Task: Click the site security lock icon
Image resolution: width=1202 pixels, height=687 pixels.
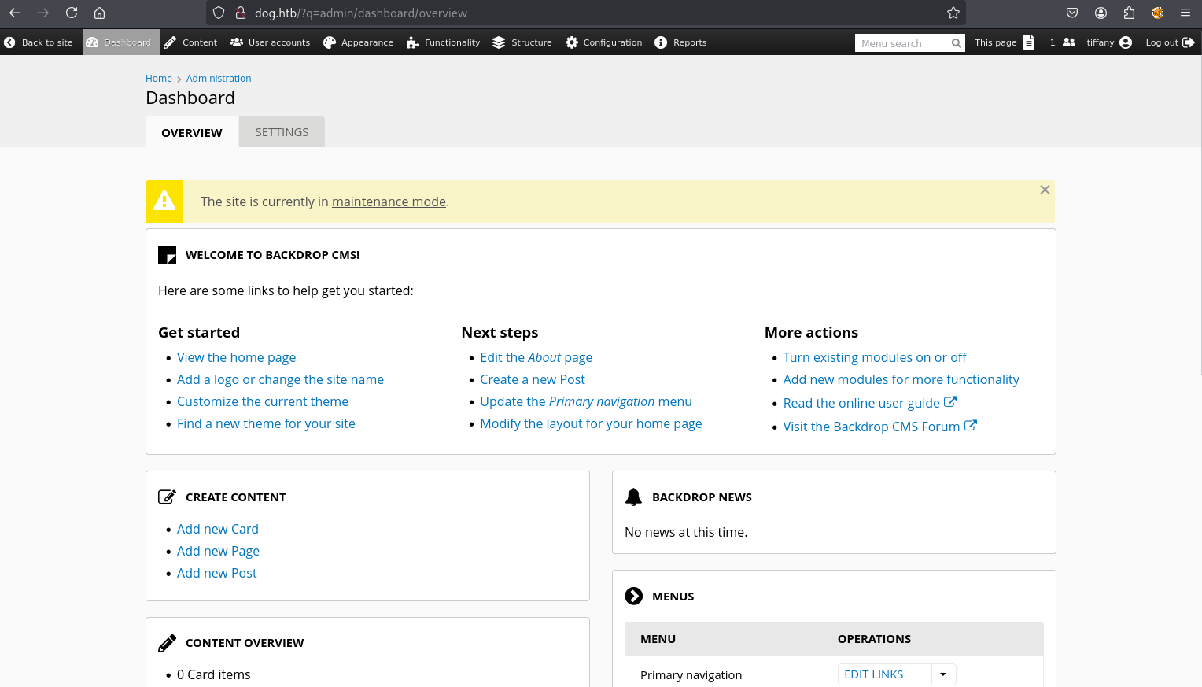Action: (x=241, y=13)
